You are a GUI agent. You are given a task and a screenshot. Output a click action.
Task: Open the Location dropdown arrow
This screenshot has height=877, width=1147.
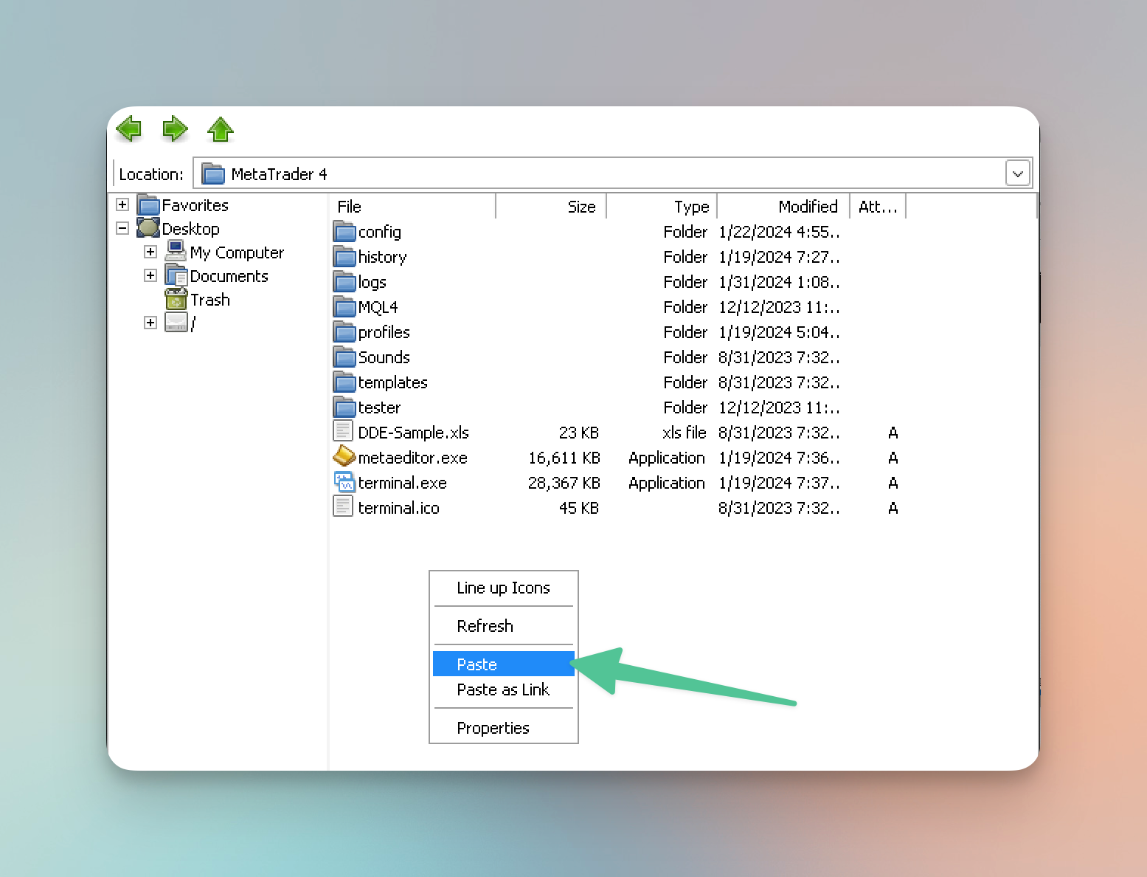point(1017,174)
